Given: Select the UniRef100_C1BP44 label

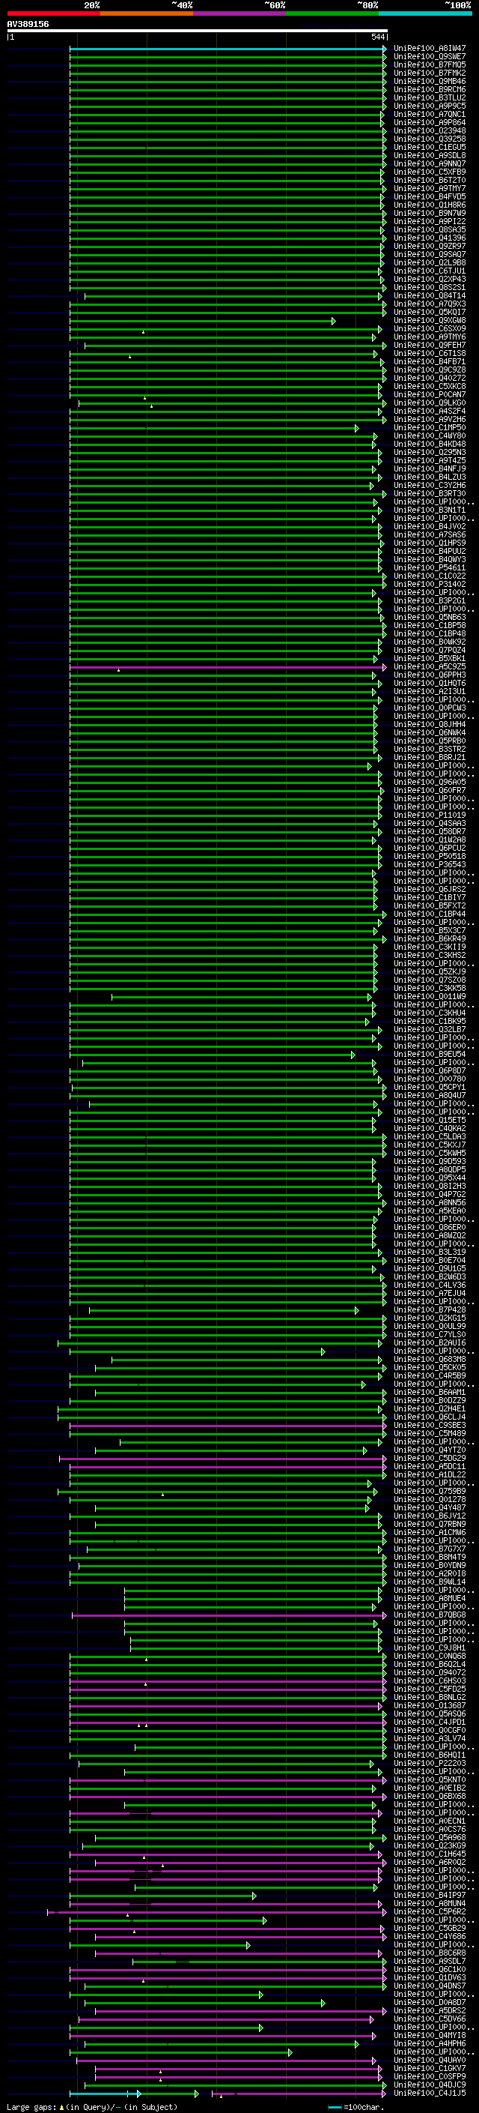Looking at the screenshot, I should click(430, 914).
